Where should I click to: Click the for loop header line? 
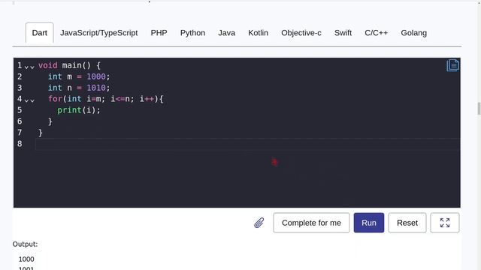106,99
